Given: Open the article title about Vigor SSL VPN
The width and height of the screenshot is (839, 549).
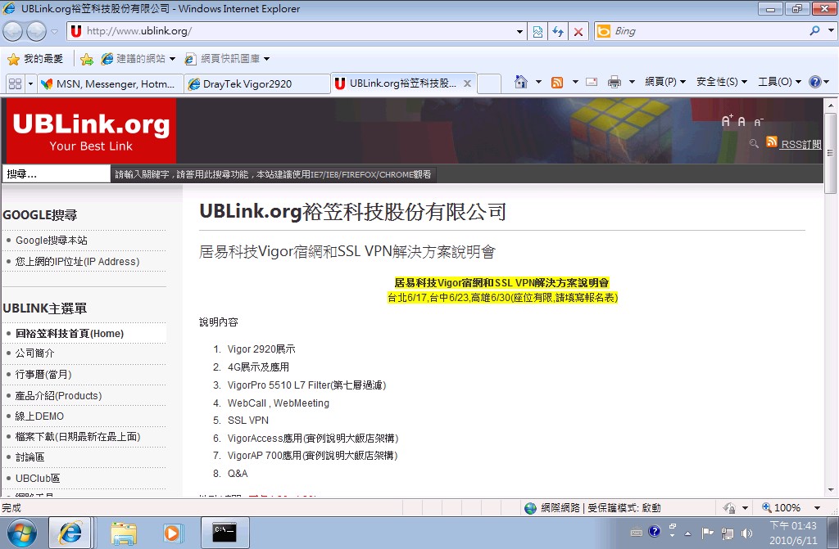Looking at the screenshot, I should [347, 252].
